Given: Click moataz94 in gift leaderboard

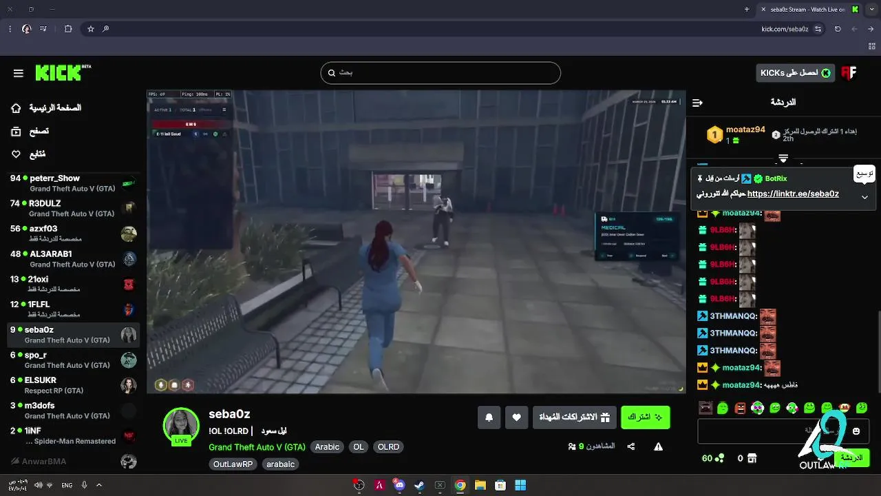Looking at the screenshot, I should pos(745,130).
